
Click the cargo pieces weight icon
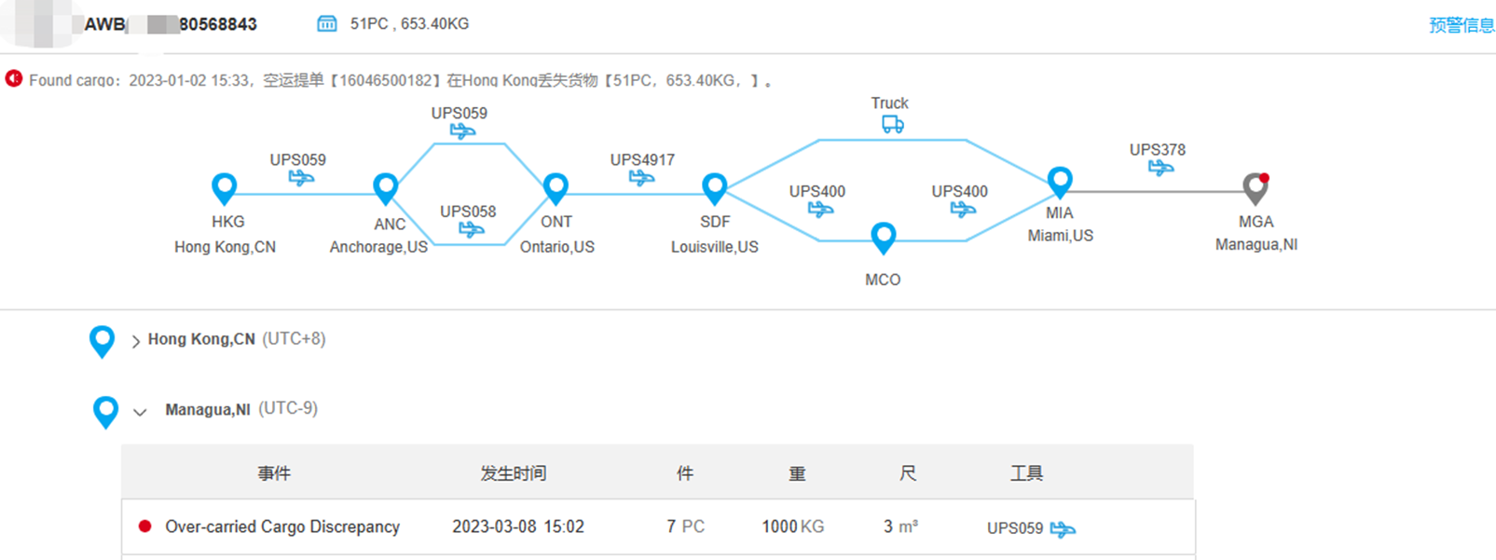(x=327, y=24)
